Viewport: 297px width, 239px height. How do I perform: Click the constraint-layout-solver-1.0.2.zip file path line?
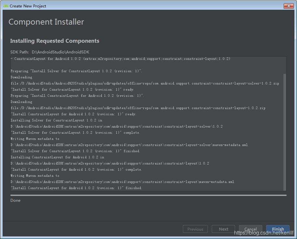click(145, 83)
